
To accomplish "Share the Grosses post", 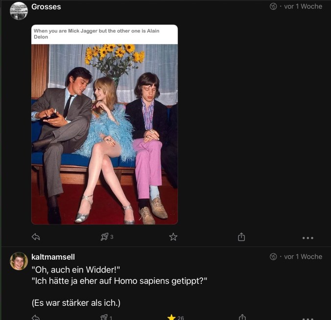I will coord(241,237).
